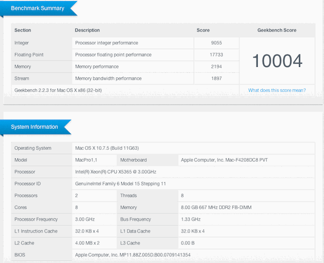Click the '0.00 B' L3 cache value
Screen dimensions: 324x263
(187, 243)
